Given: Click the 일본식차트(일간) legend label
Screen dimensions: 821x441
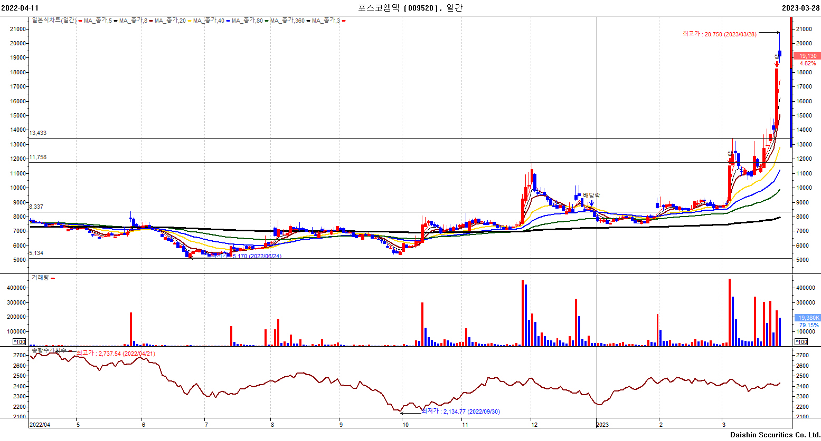Looking at the screenshot, I should pyautogui.click(x=54, y=21).
